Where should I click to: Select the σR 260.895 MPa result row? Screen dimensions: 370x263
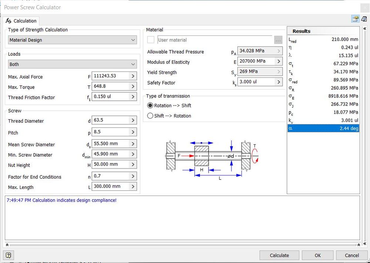click(x=323, y=88)
